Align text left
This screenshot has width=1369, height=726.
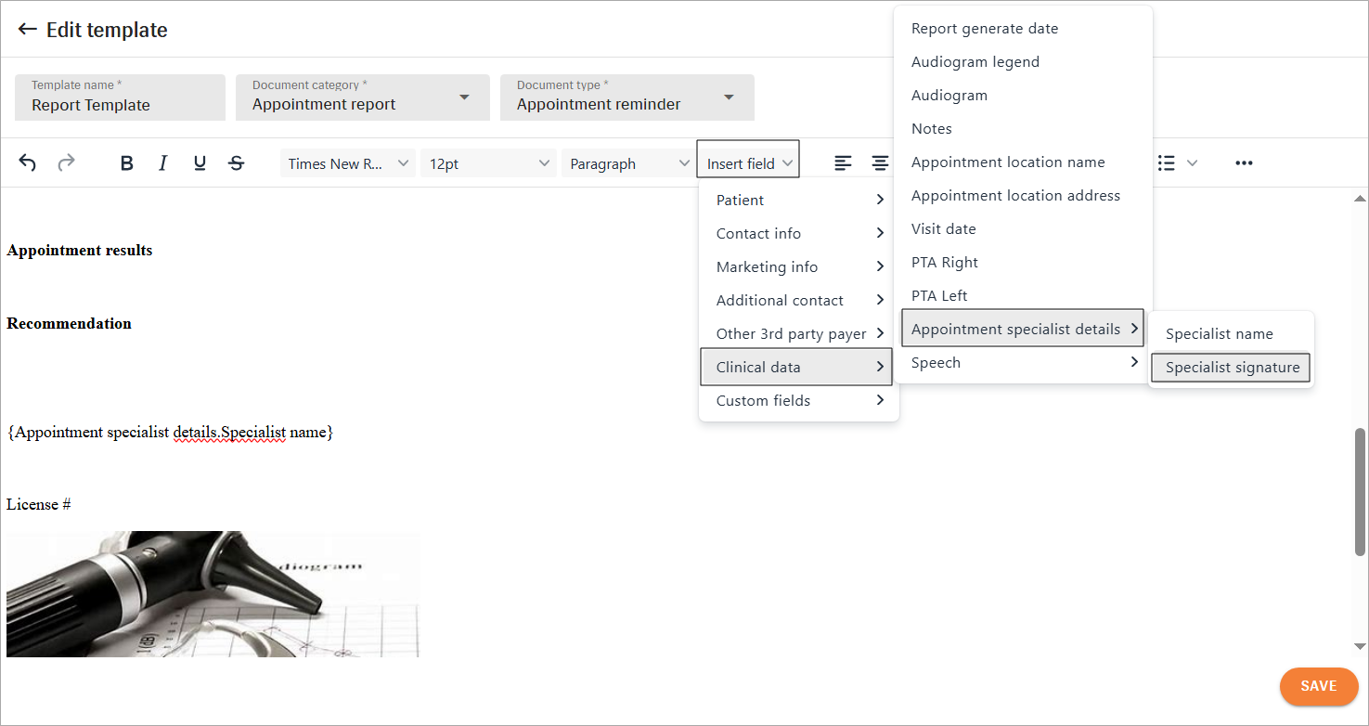coord(843,163)
